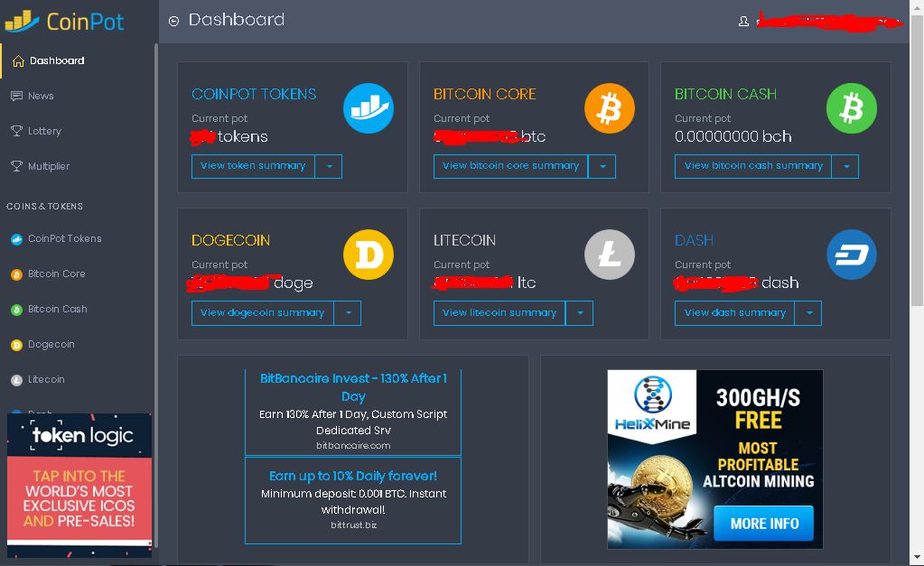Click View bitcoin core summary button
This screenshot has width=924, height=566.
[511, 167]
